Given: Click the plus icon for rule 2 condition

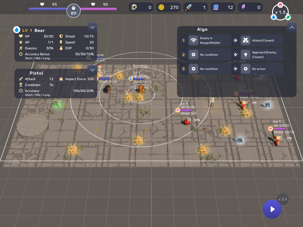Looking at the screenshot, I should point(193,54).
